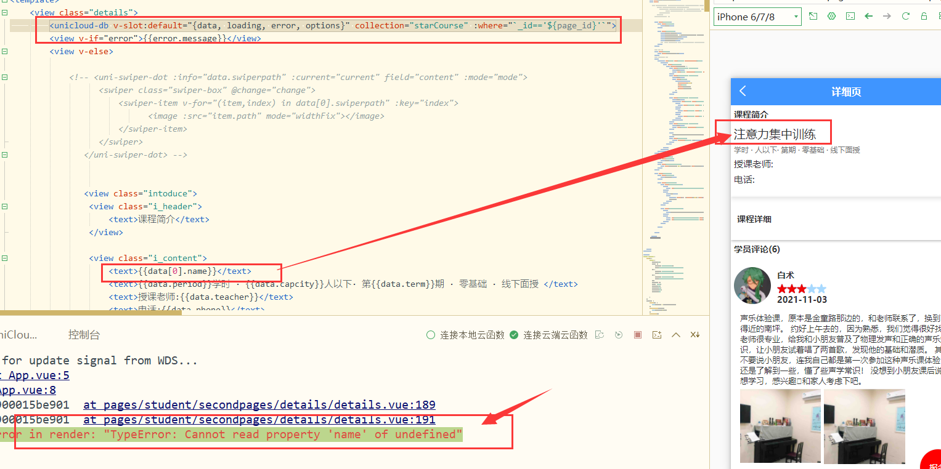Open the simulator settings gear icon
This screenshot has width=941, height=469.
(x=831, y=17)
